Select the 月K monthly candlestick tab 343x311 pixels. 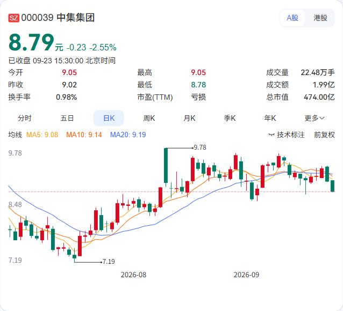[189, 119]
